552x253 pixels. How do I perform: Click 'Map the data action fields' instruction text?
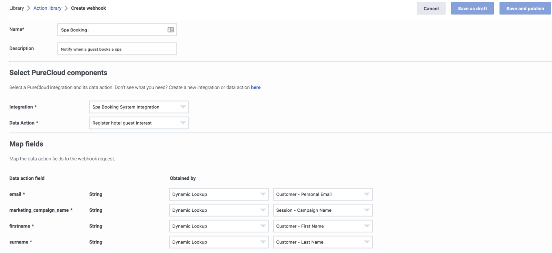point(62,159)
